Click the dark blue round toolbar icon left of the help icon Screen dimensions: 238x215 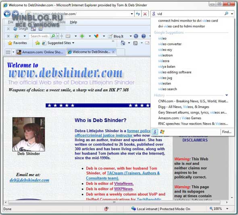136,36
